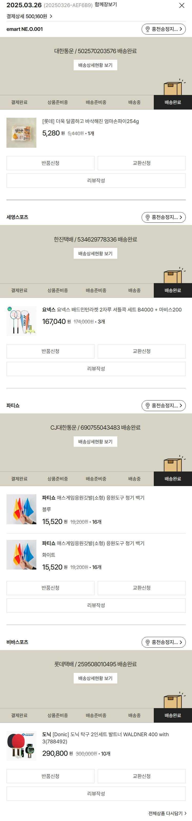Click the Donic table tennis set thumbnail
The width and height of the screenshot is (192, 821).
coord(21,746)
